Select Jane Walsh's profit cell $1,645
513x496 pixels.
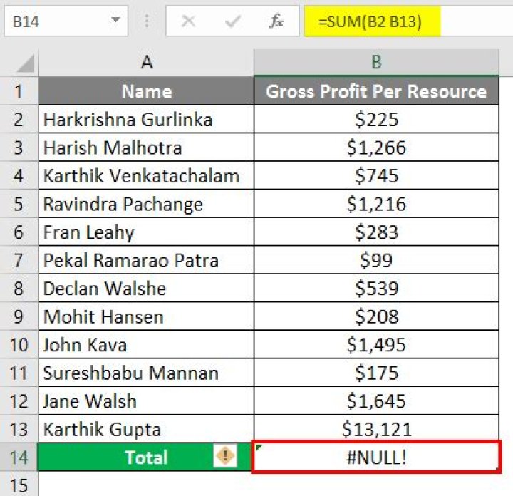pyautogui.click(x=376, y=401)
